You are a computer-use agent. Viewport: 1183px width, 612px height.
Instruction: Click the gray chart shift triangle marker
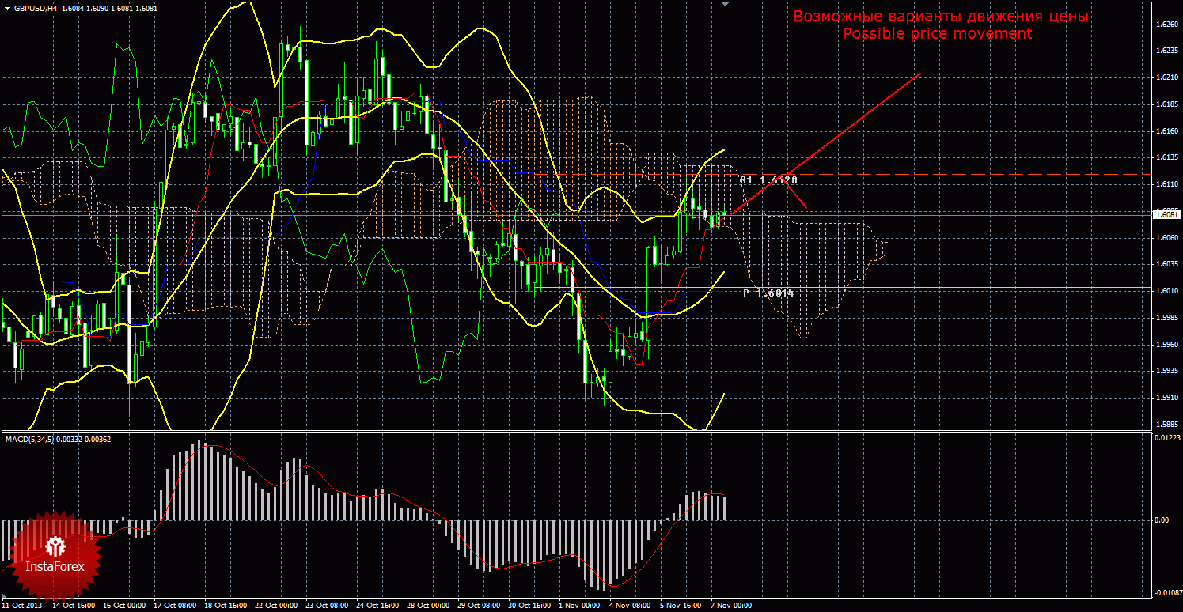coord(724,4)
